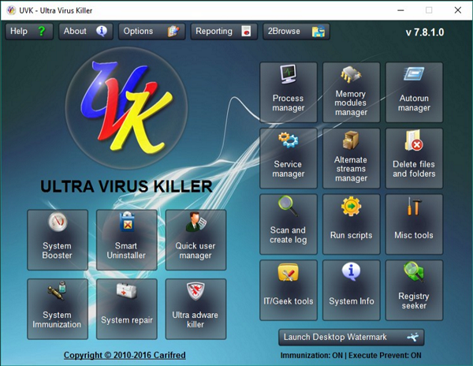Follow the Copyright 2010-2016 Carifred link
This screenshot has width=473, height=366.
[125, 355]
